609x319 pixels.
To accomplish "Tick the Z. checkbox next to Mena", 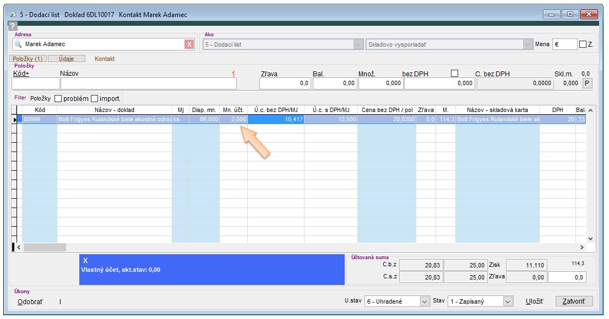I will click(583, 44).
